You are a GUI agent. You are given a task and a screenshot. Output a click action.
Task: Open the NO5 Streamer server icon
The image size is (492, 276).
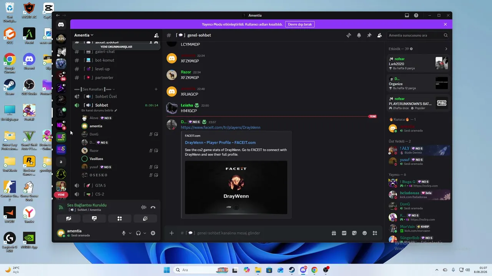click(x=61, y=149)
